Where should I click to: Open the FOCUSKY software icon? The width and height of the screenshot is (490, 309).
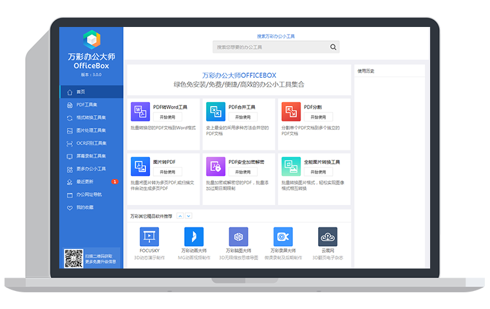pos(149,236)
